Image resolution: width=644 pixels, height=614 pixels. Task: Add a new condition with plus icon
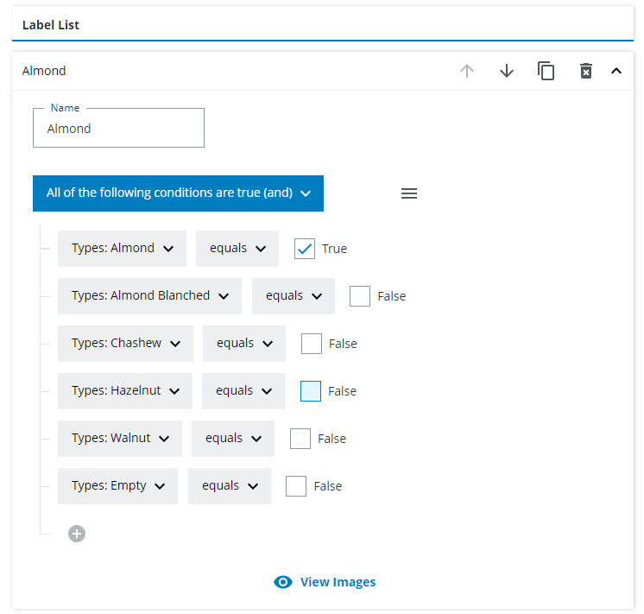coord(77,534)
